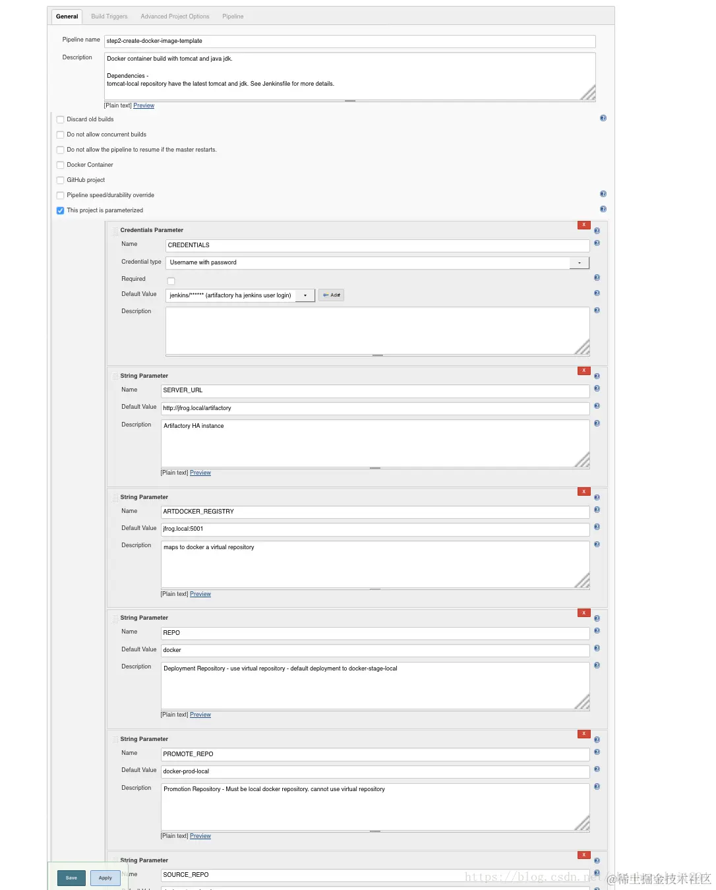Click the Add credentials button
This screenshot has width=716, height=890.
pyautogui.click(x=331, y=295)
